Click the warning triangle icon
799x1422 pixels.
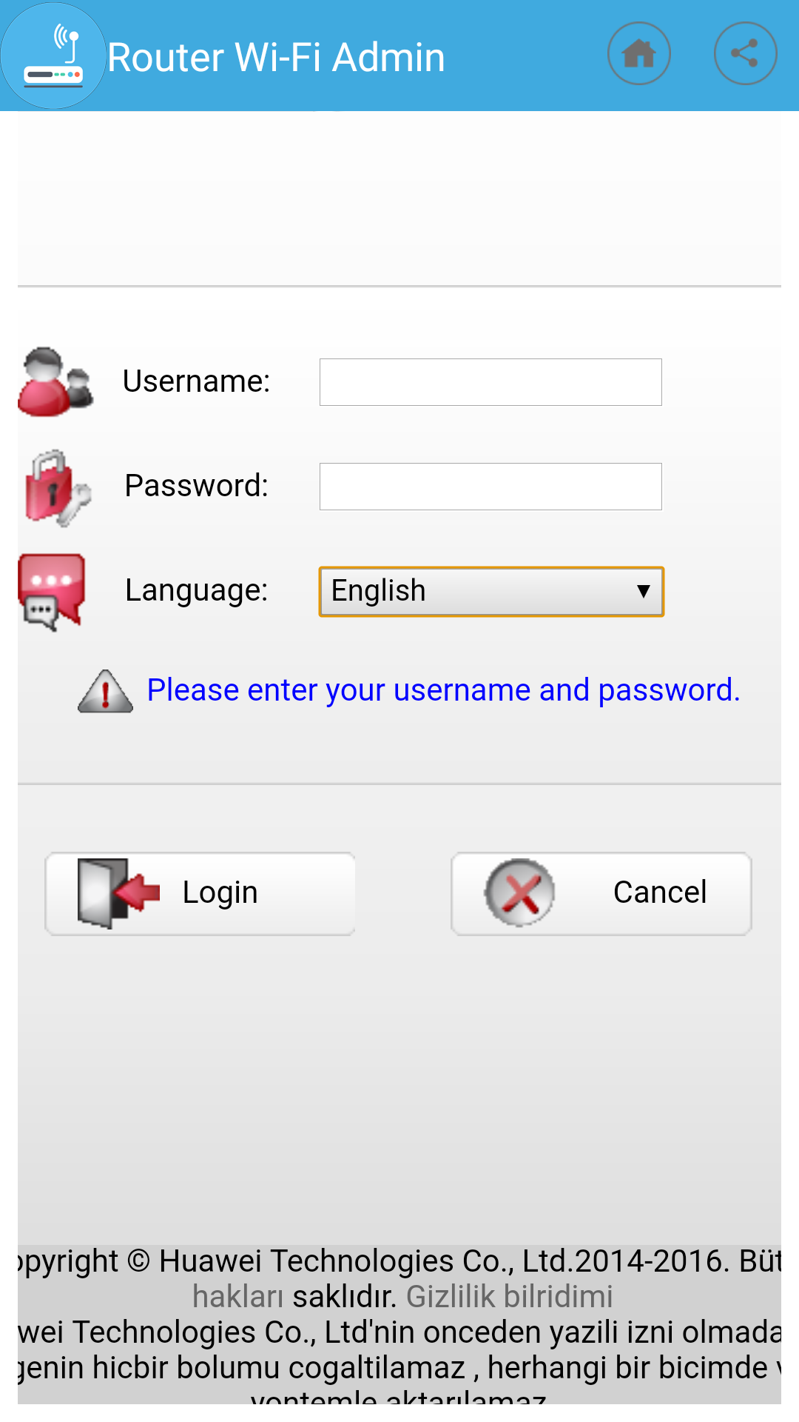click(105, 695)
